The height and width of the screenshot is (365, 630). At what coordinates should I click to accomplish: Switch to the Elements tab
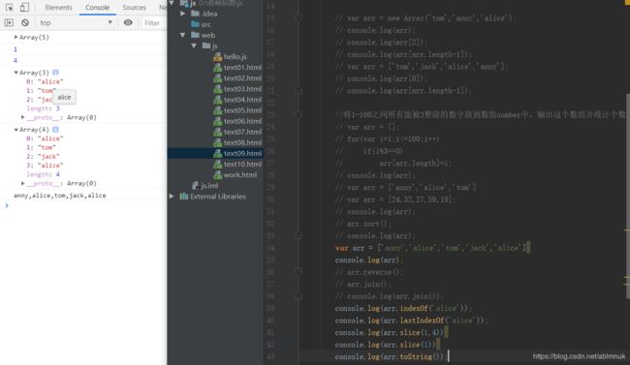pos(59,8)
